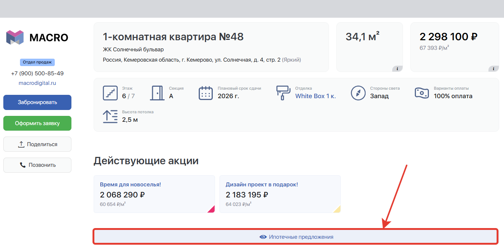
Task: Click the ceiling height icon
Action: pyautogui.click(x=110, y=116)
